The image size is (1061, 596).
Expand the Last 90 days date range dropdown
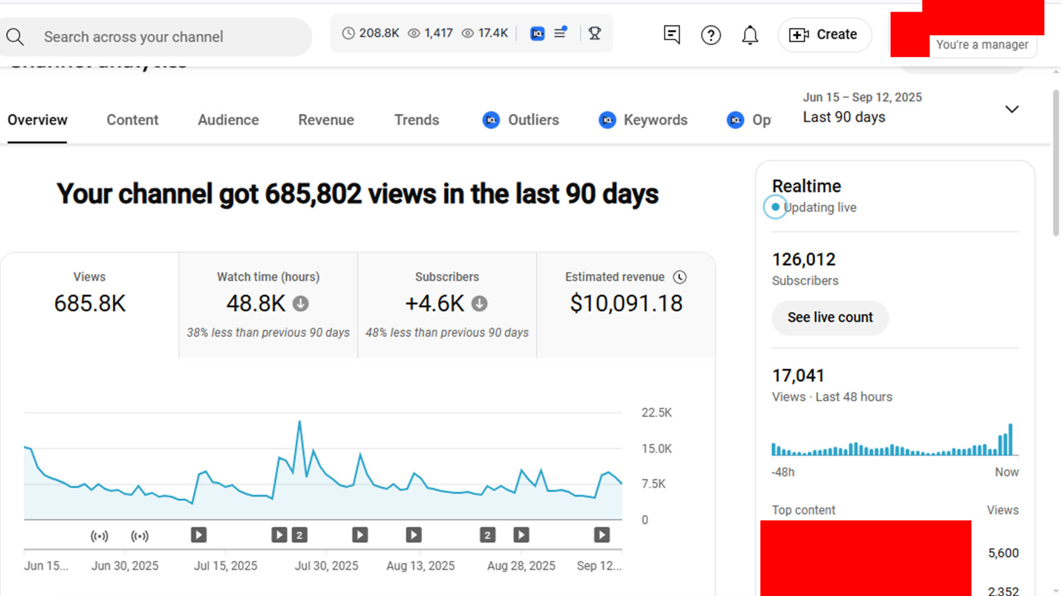tap(1011, 109)
